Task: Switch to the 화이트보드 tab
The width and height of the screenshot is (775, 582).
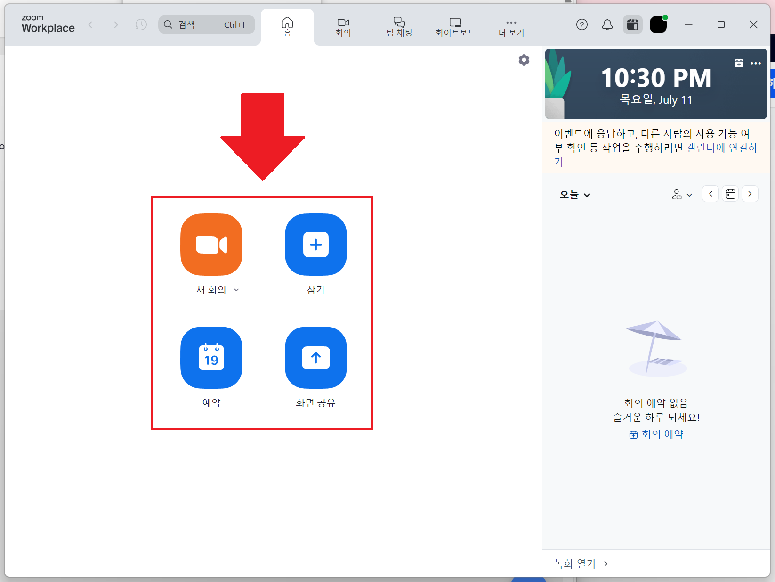Action: pos(455,27)
